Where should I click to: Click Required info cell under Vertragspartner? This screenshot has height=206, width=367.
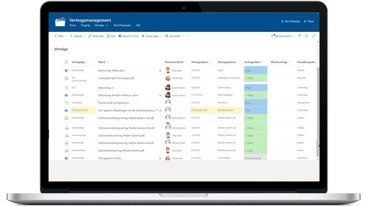pyautogui.click(x=229, y=110)
